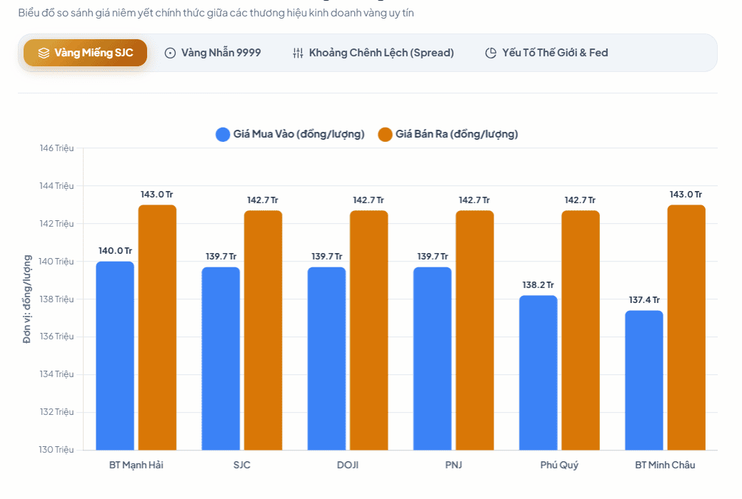This screenshot has height=499, width=742.
Task: Click the BT Minh Châu axis label
Action: point(665,465)
